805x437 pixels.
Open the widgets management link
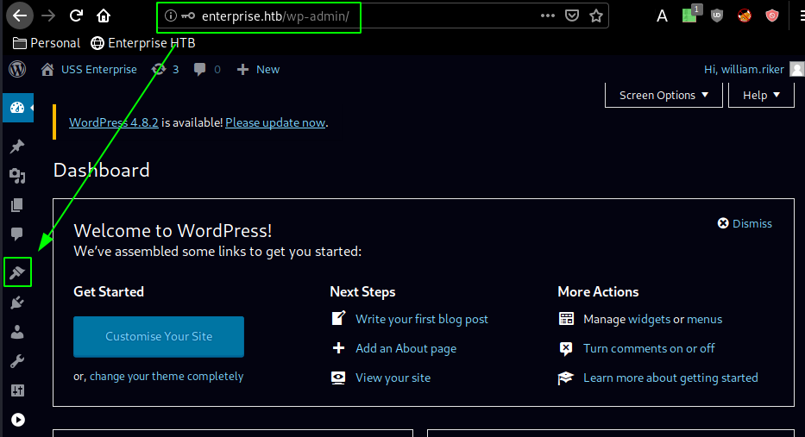point(649,319)
